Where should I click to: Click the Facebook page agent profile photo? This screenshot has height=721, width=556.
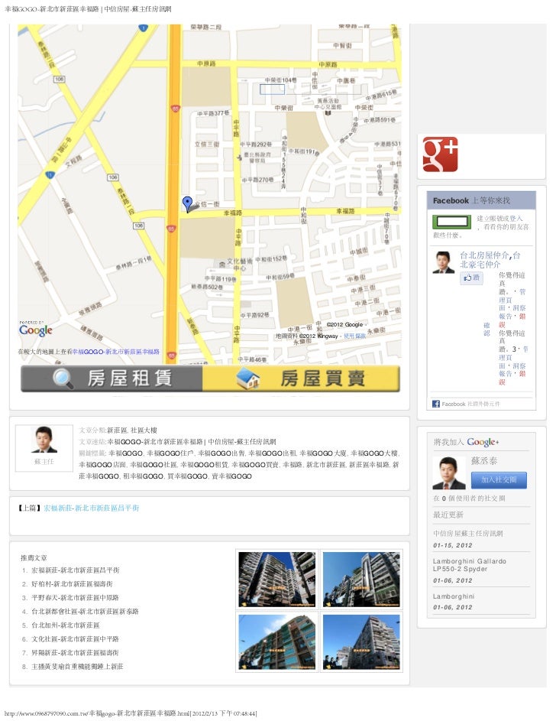point(443,262)
